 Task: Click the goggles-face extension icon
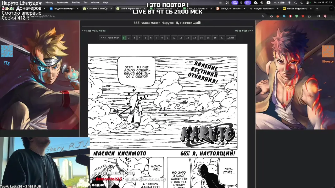pyautogui.click(x=271, y=16)
